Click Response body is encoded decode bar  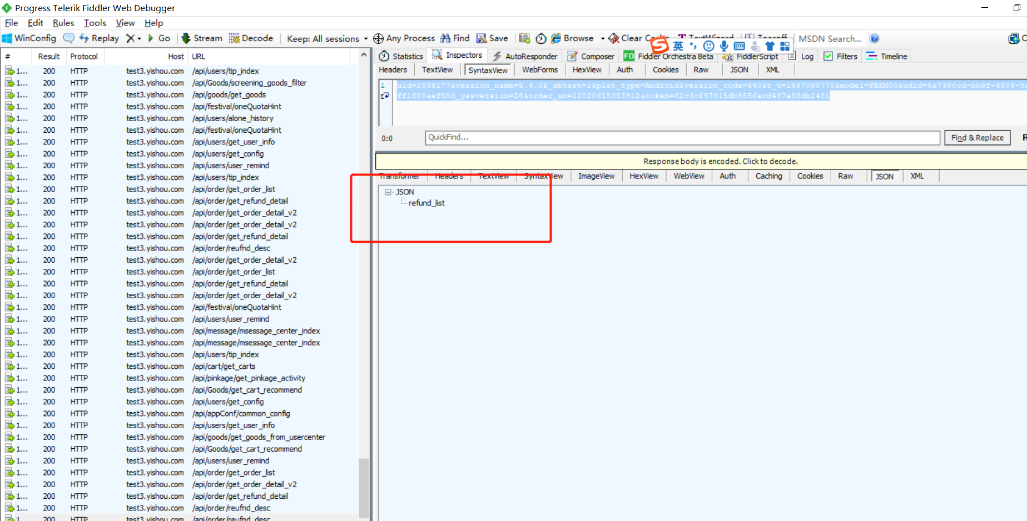[701, 161]
